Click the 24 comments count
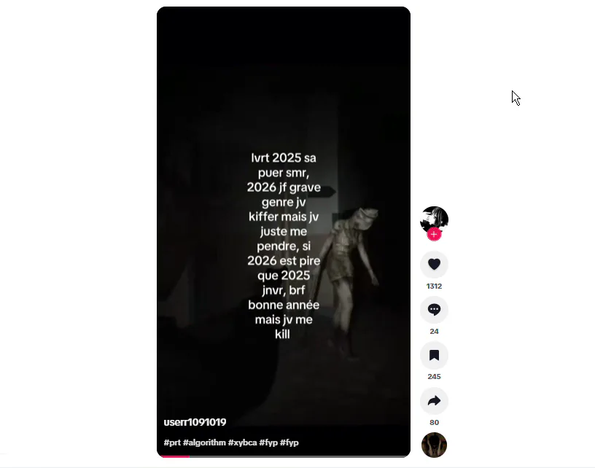This screenshot has width=595, height=468. 434,332
